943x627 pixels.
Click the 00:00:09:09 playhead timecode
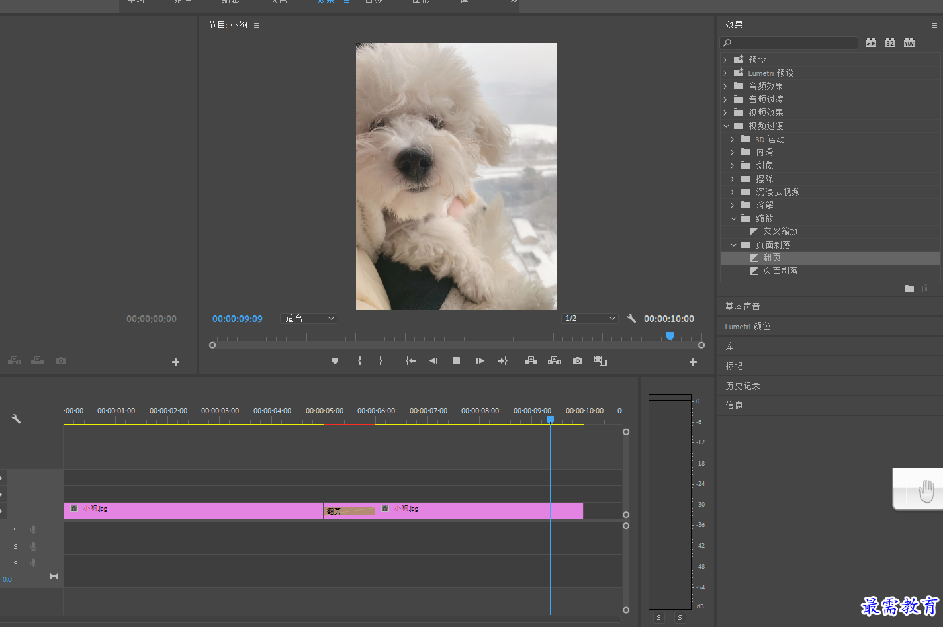pos(238,319)
